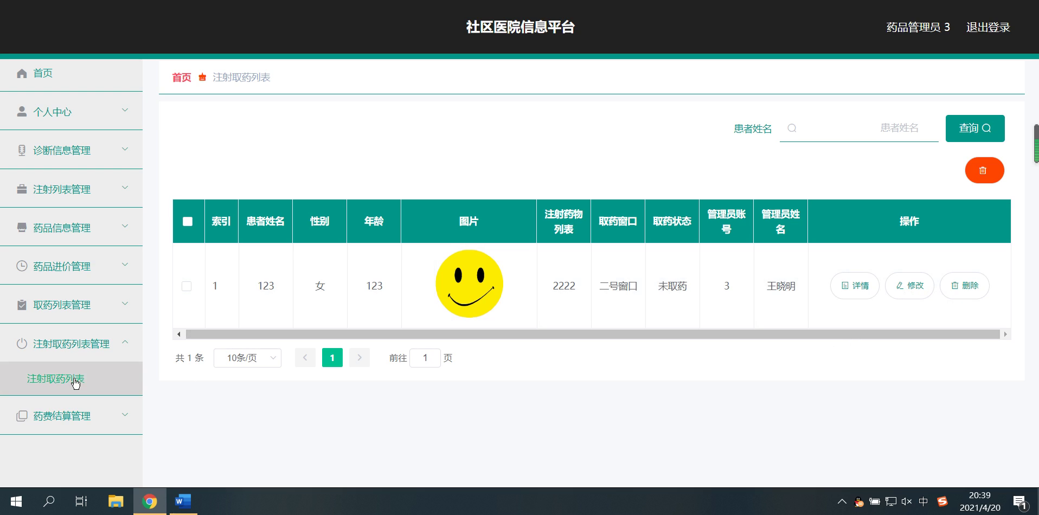Click the person icon for 个人中心
Screen dimensions: 1039x515
pos(22,112)
